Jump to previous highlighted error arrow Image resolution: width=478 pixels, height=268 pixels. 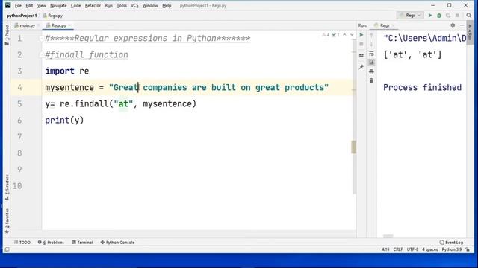[x=344, y=35]
